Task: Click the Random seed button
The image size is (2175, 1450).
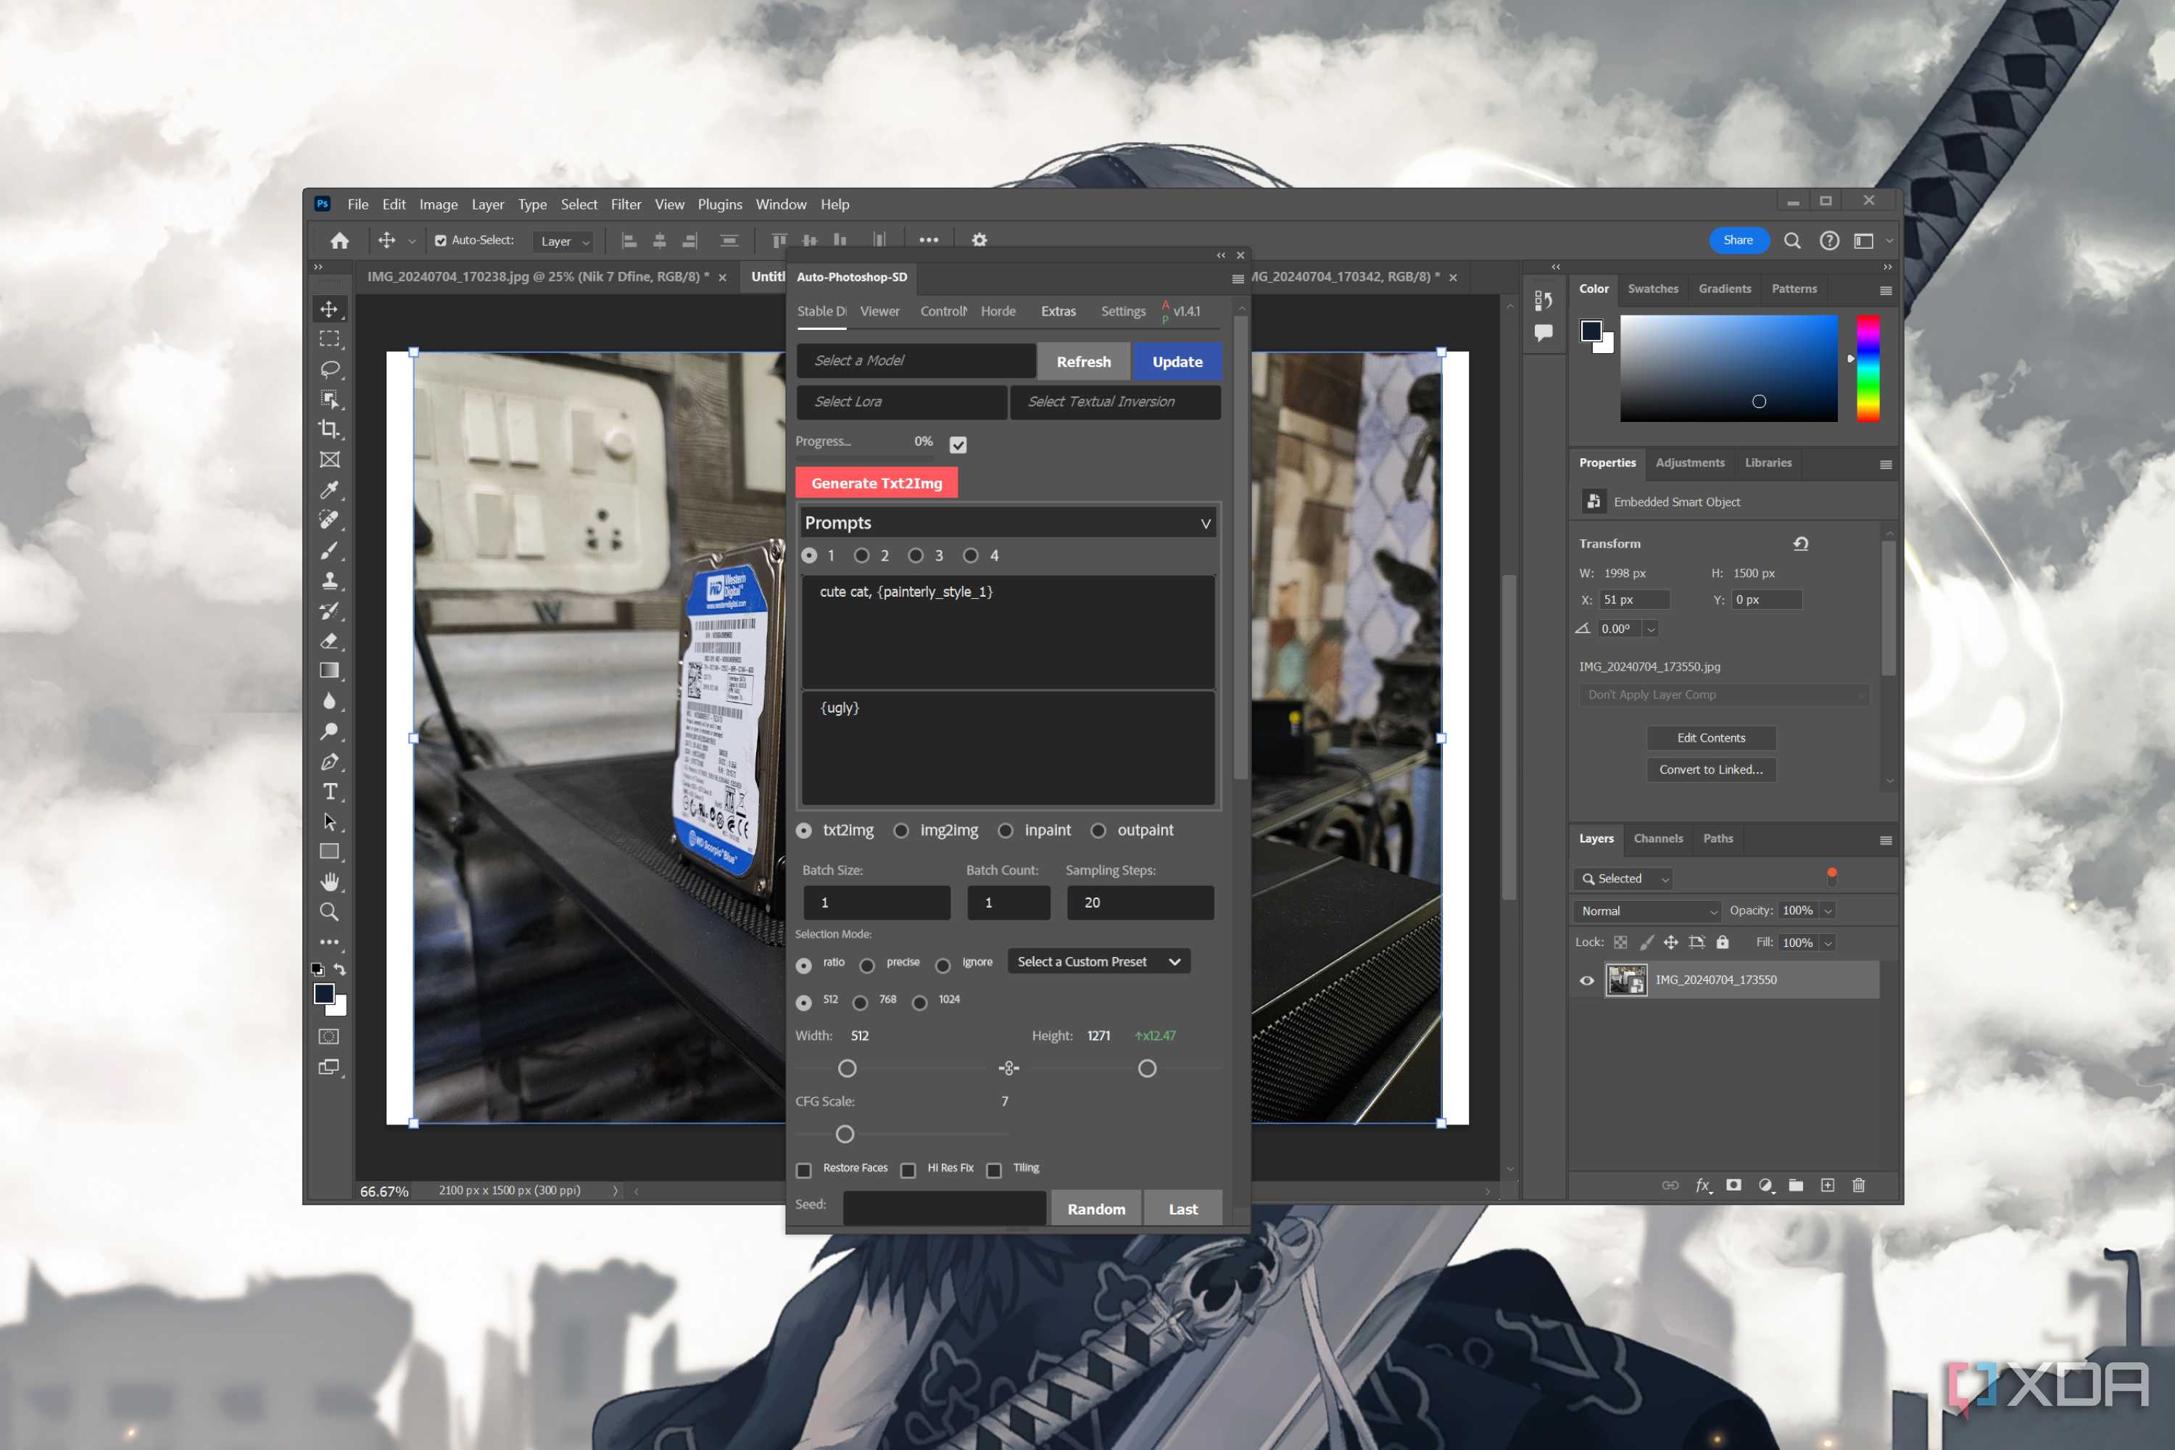Action: point(1095,1209)
